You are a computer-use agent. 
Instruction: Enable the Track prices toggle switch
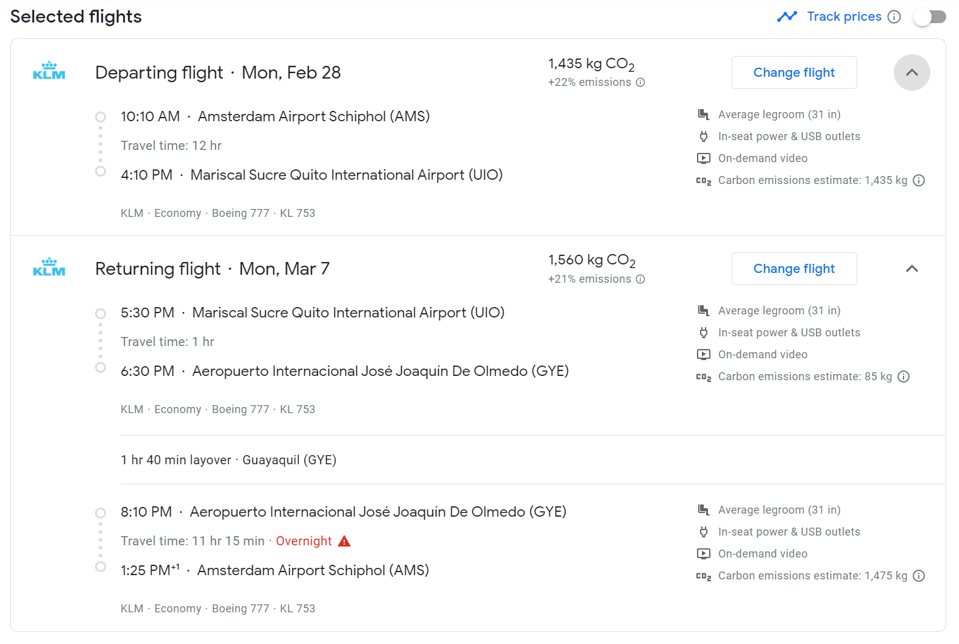point(929,17)
